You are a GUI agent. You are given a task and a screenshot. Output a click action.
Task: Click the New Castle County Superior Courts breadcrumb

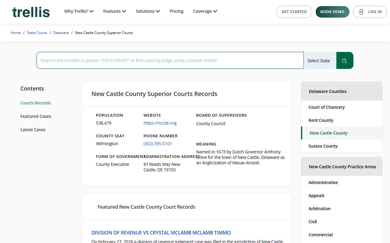[104, 33]
